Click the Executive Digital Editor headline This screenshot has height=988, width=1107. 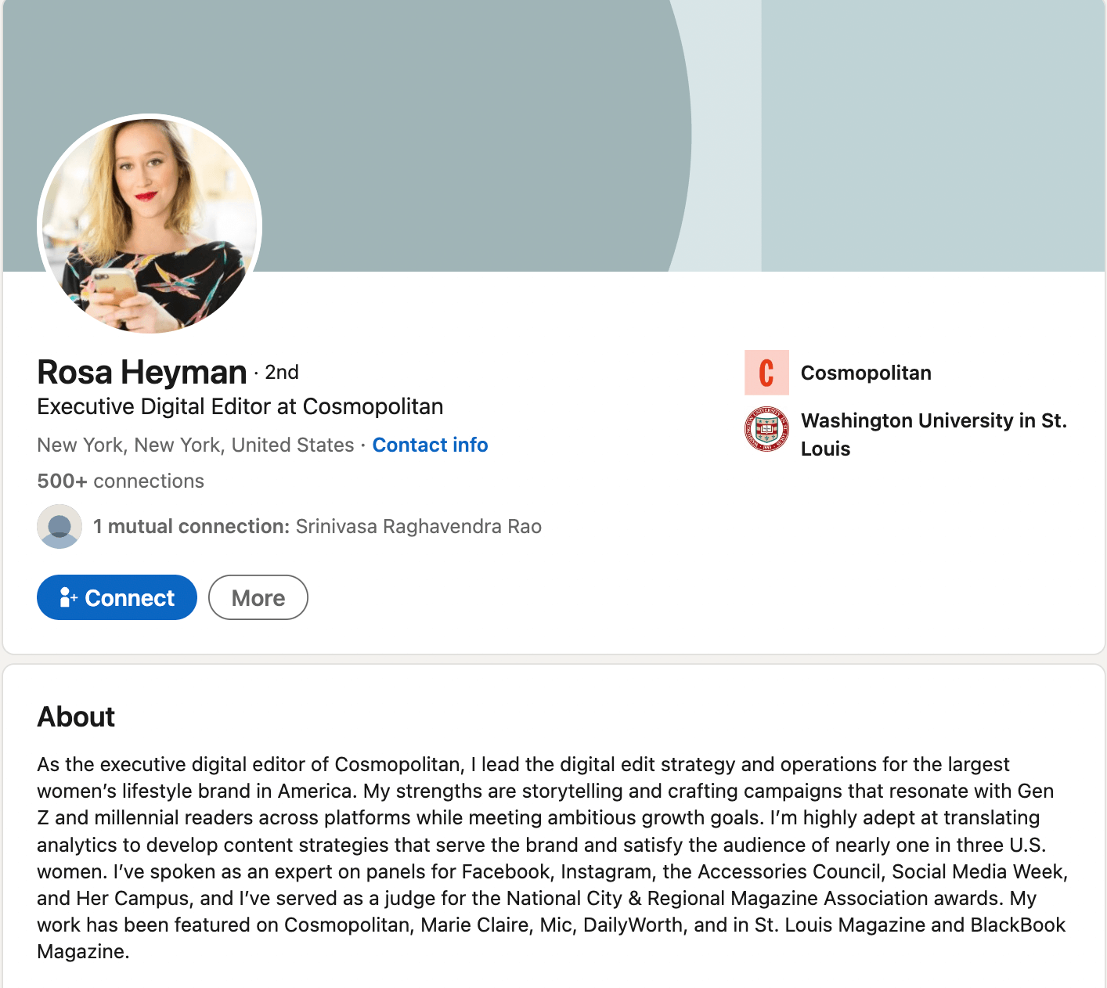[240, 406]
